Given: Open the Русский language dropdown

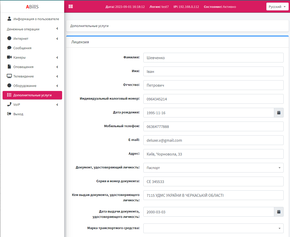Looking at the screenshot, I should (277, 7).
